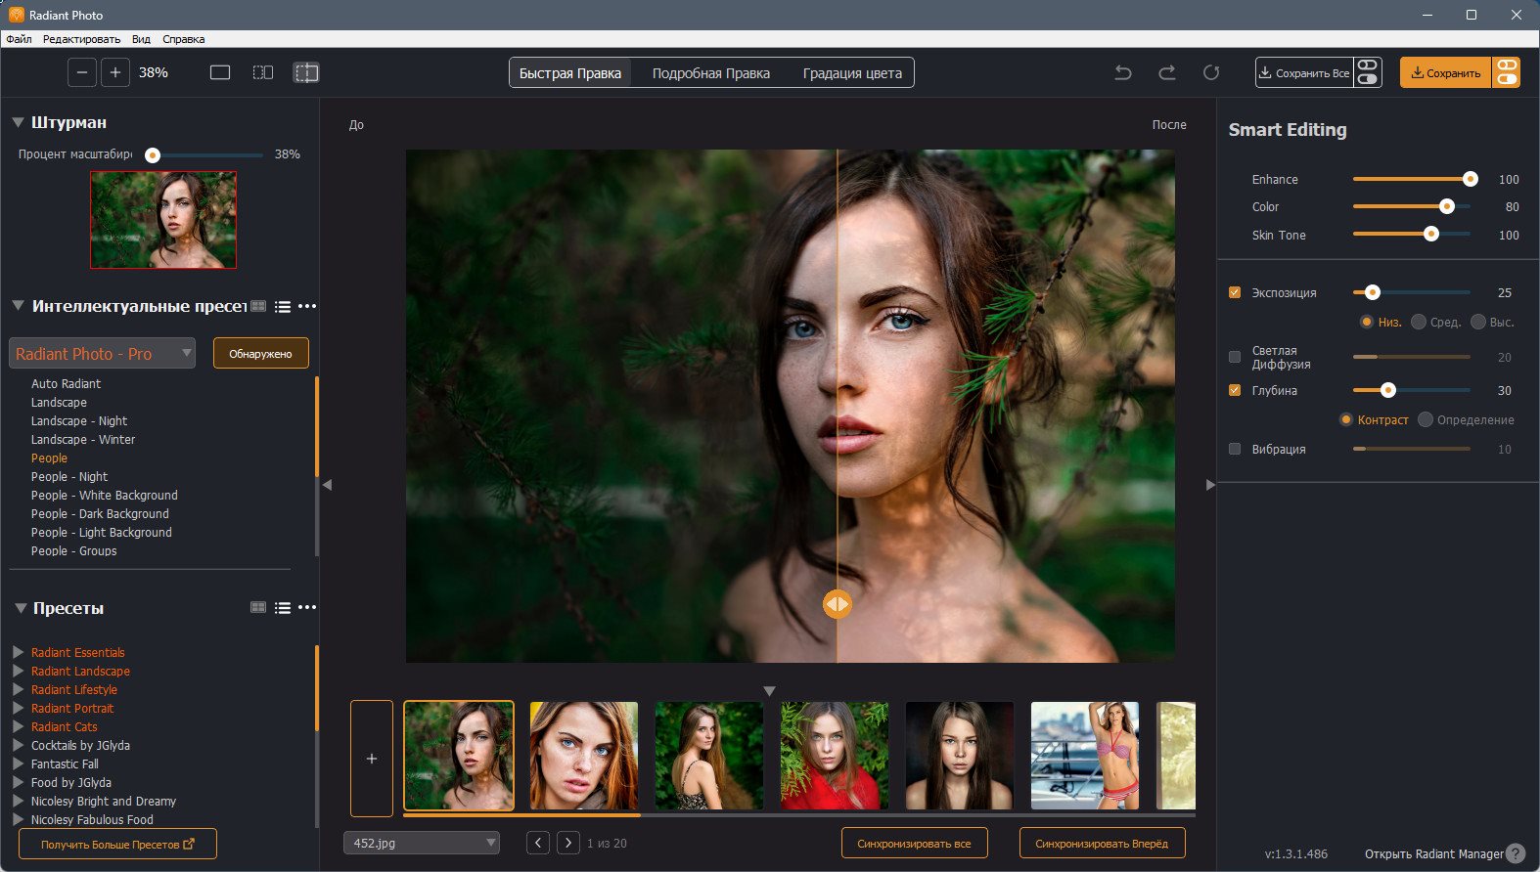Open the Редактировать menu
Screen dimensions: 1540x872
tap(81, 39)
